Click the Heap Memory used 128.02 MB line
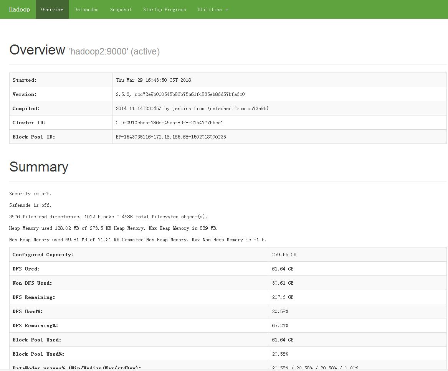This screenshot has height=371, width=448. pyautogui.click(x=113, y=228)
